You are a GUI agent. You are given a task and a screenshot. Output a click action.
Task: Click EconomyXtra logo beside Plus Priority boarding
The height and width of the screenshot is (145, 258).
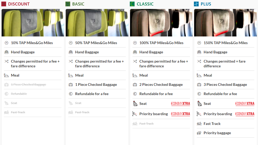click(x=245, y=114)
